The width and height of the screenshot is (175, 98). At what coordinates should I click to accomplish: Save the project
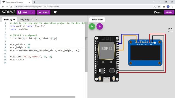point(23,12)
